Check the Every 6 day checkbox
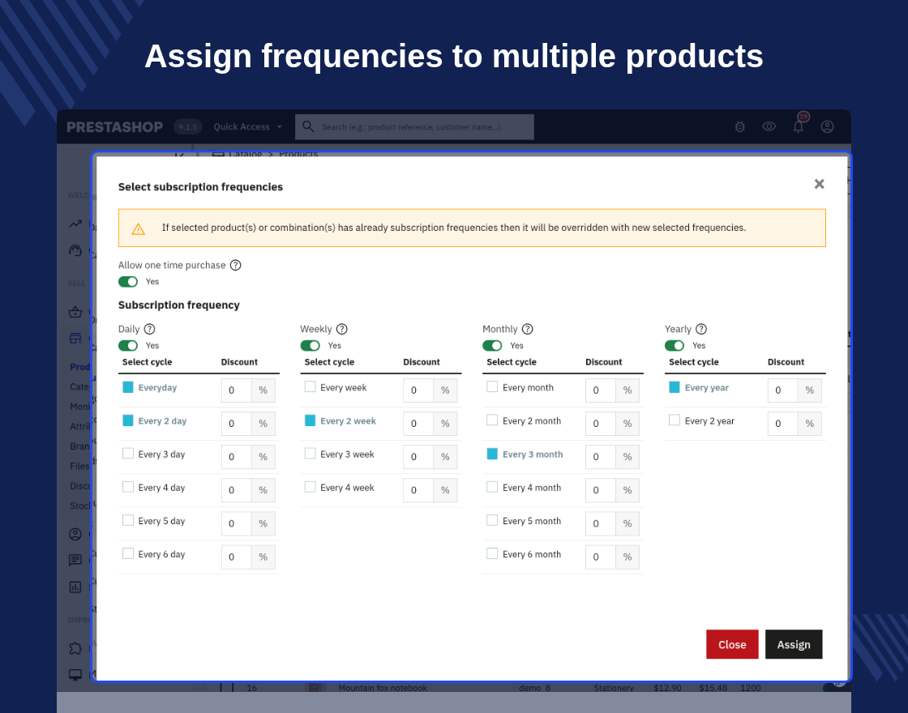The width and height of the screenshot is (908, 713). coord(128,554)
